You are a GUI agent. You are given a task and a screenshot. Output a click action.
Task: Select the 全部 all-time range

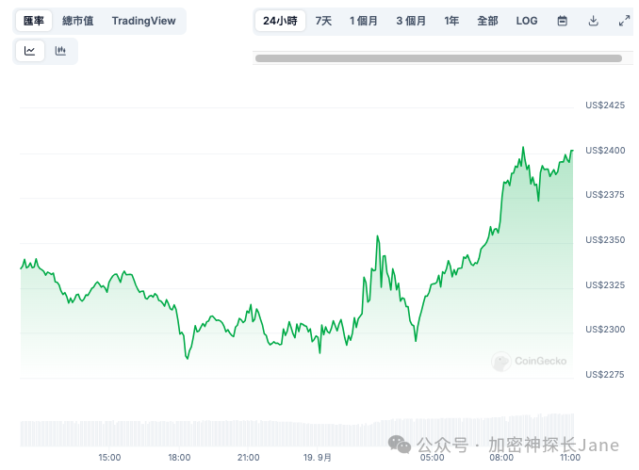point(487,21)
